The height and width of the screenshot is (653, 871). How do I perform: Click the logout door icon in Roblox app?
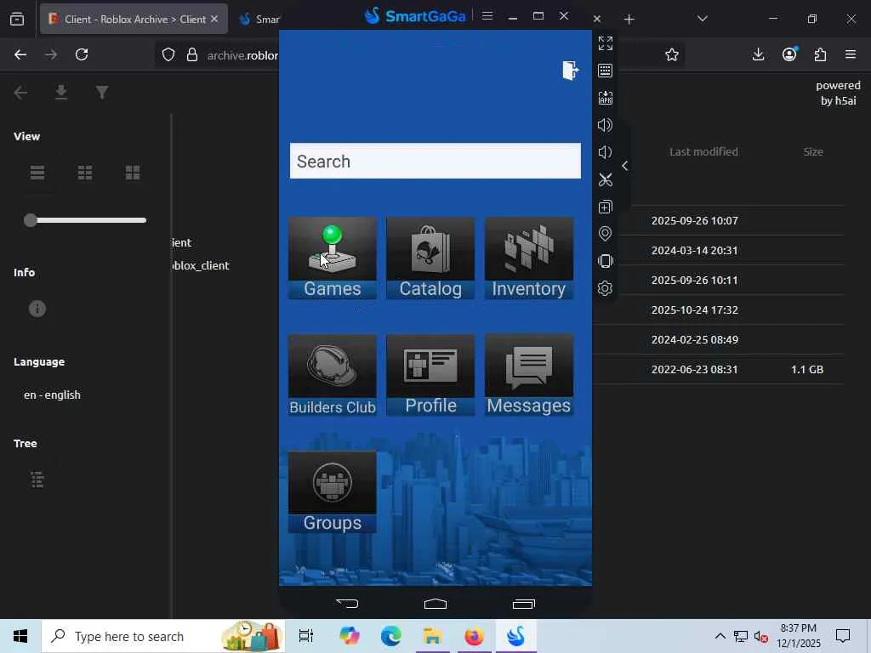(x=570, y=71)
